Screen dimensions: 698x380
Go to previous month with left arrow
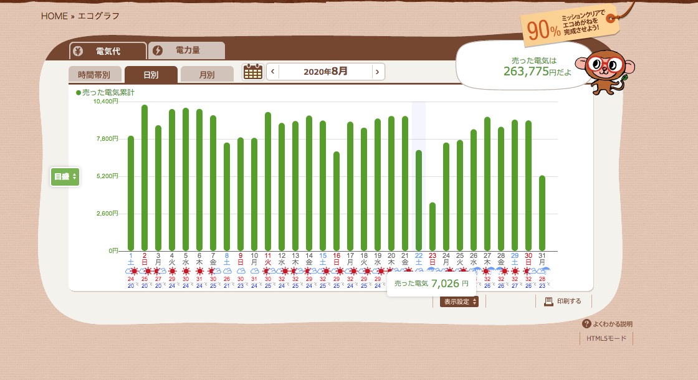pos(272,72)
